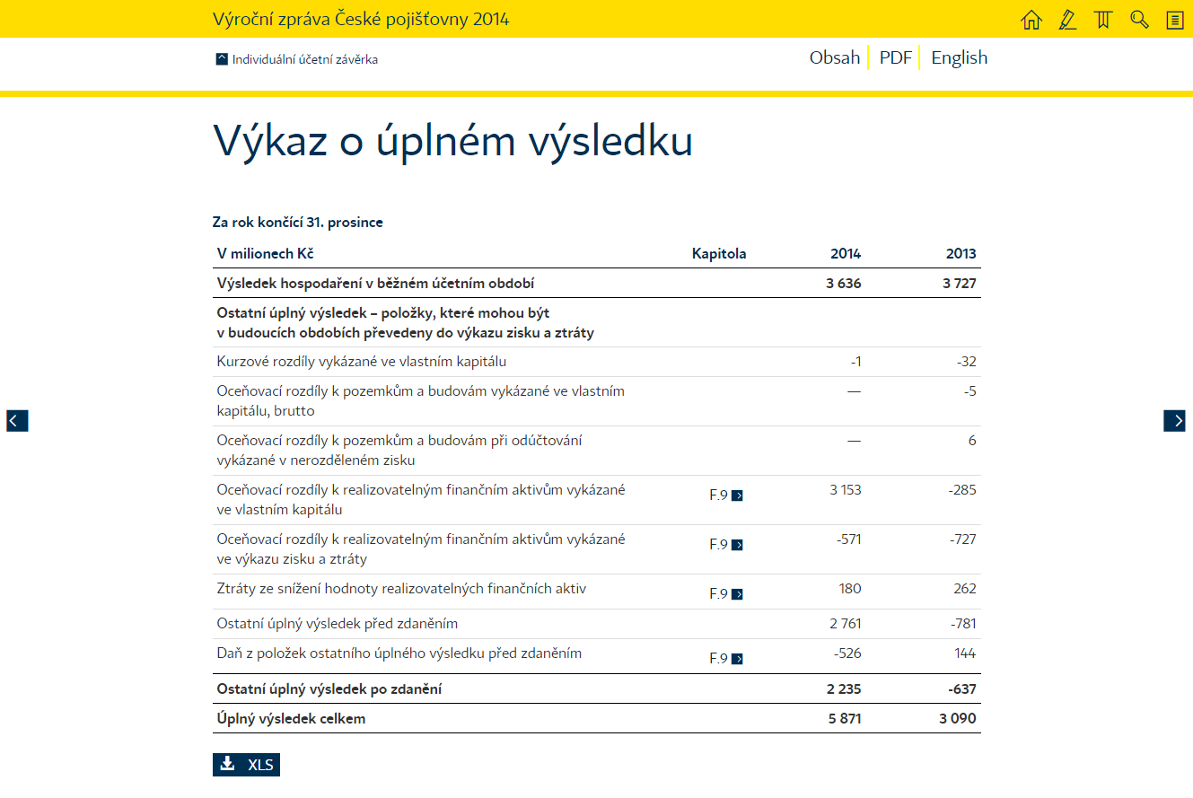Viewport: 1193px width, 798px height.
Task: Select the value -285 for 2013
Action: (962, 489)
